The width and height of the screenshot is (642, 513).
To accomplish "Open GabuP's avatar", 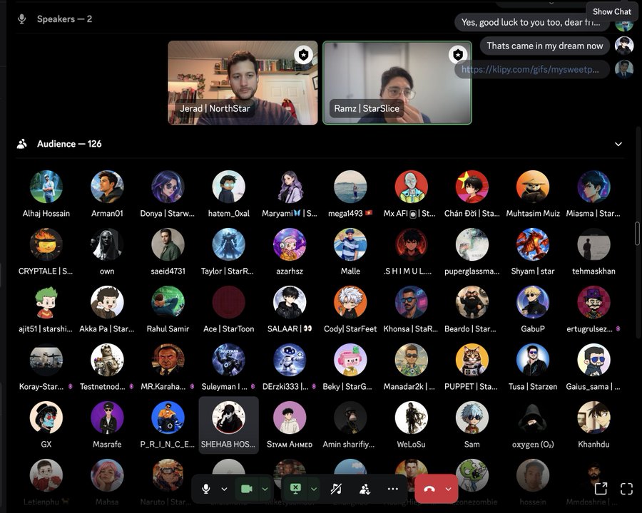I will pyautogui.click(x=533, y=302).
